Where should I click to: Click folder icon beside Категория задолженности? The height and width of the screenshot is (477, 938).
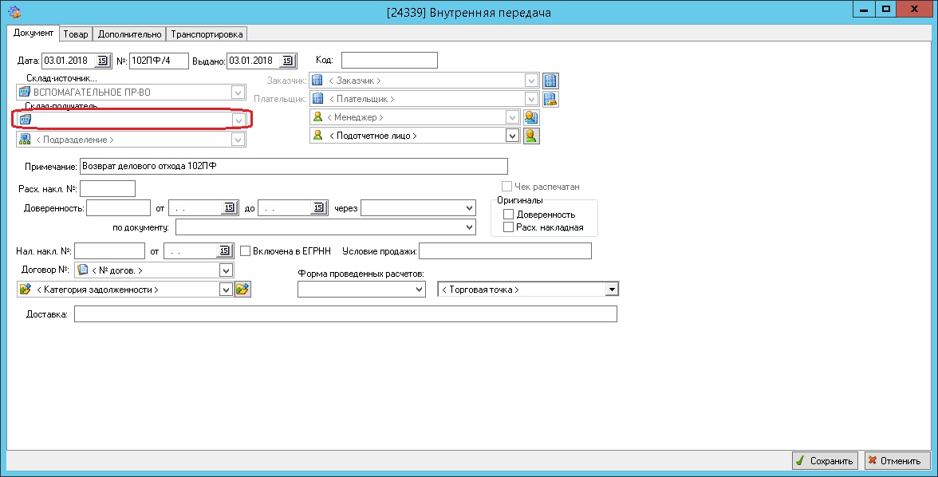click(x=242, y=290)
